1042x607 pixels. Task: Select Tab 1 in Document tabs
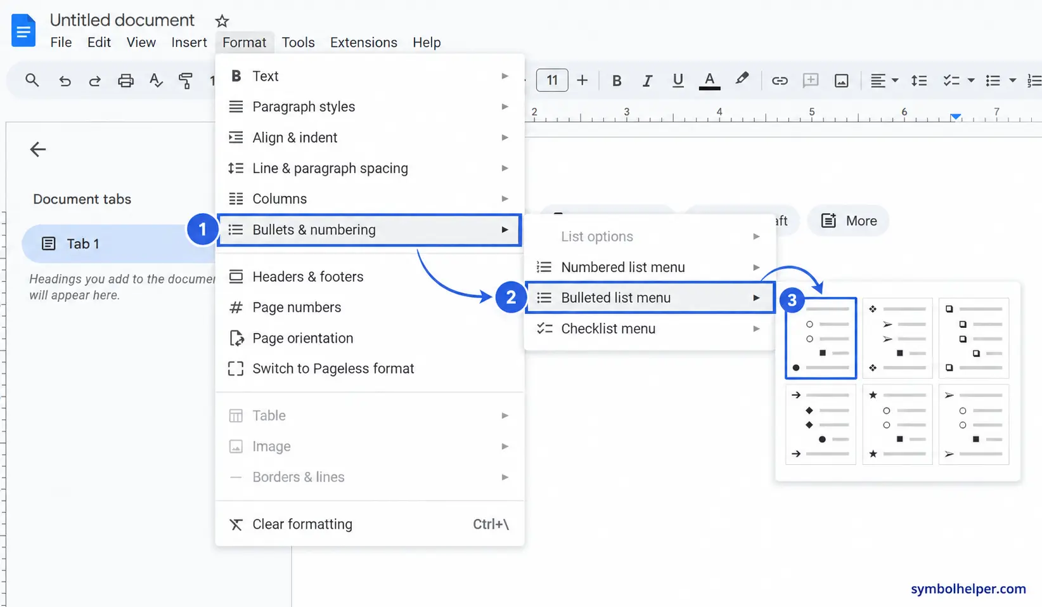coord(119,244)
